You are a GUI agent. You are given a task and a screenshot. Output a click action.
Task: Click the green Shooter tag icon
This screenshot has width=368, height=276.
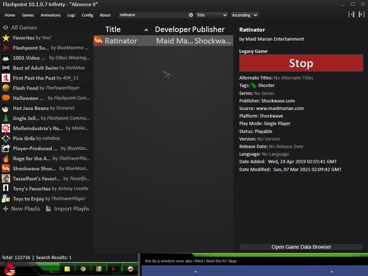pos(254,86)
